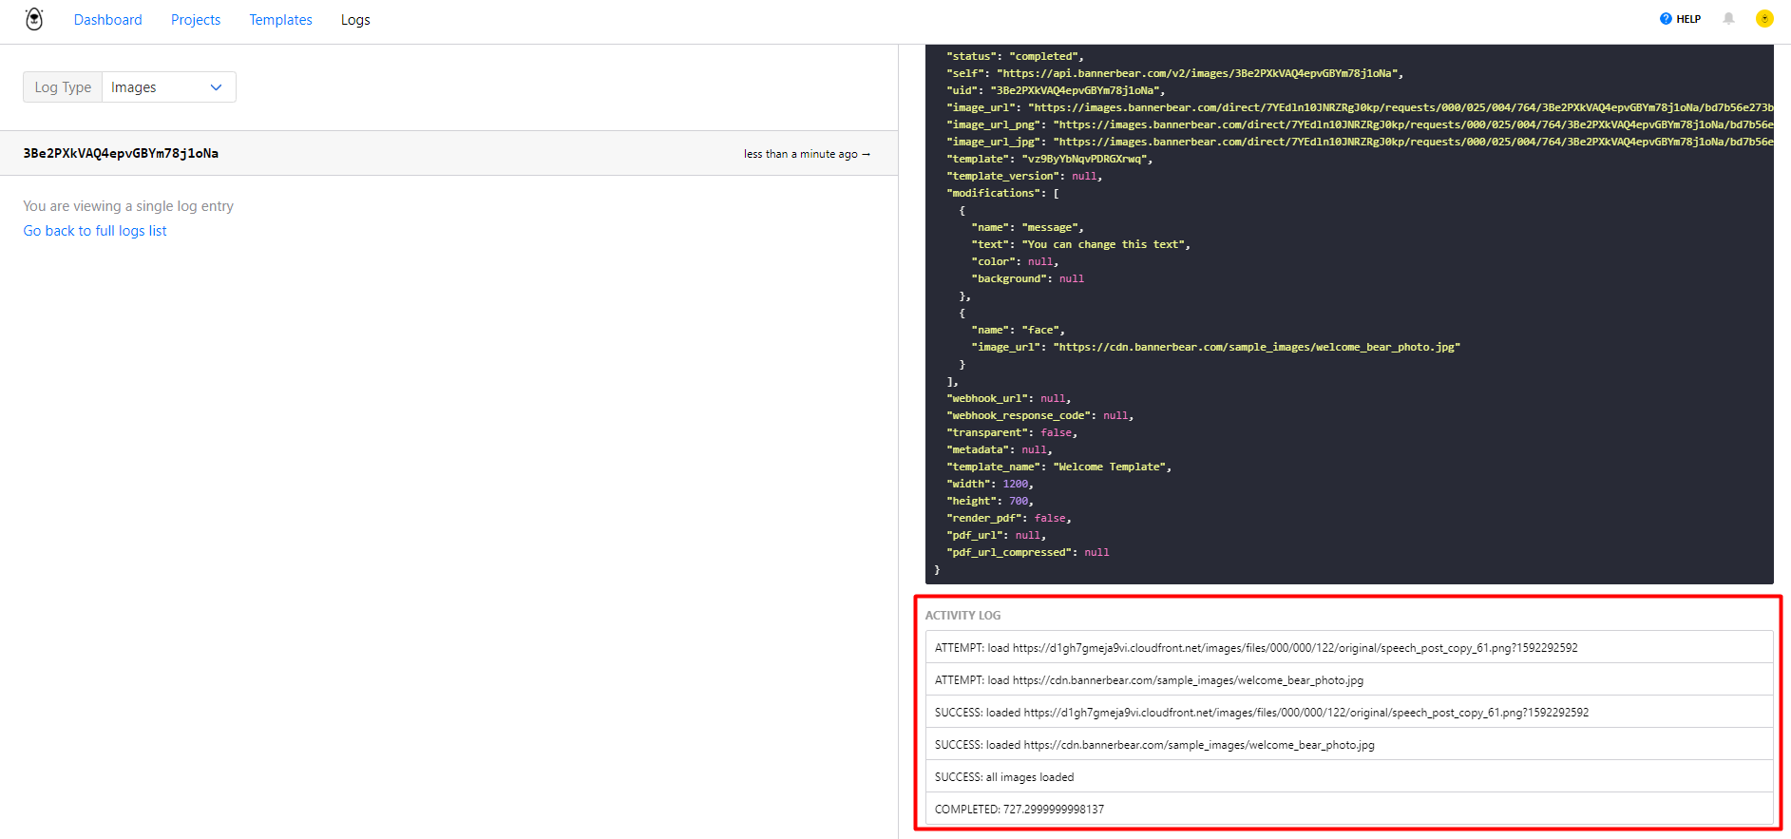
Task: Go to the Dashboard page
Action: click(107, 20)
